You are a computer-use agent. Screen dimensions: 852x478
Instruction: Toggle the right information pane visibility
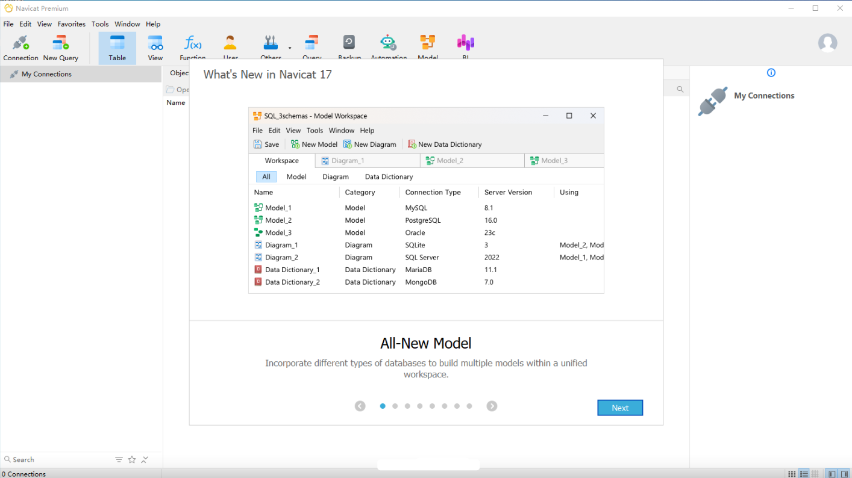844,474
